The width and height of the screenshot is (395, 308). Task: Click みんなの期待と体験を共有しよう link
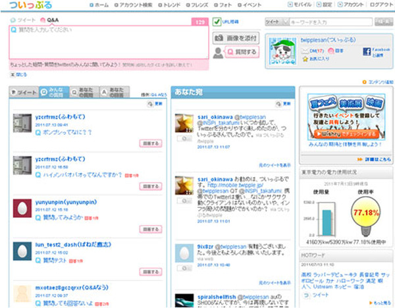click(x=345, y=144)
